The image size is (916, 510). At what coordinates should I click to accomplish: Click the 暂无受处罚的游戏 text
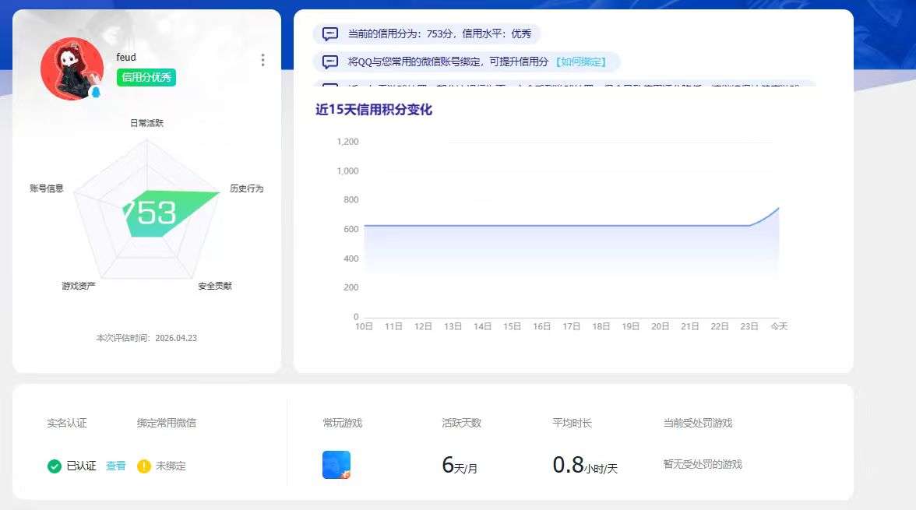pyautogui.click(x=703, y=464)
